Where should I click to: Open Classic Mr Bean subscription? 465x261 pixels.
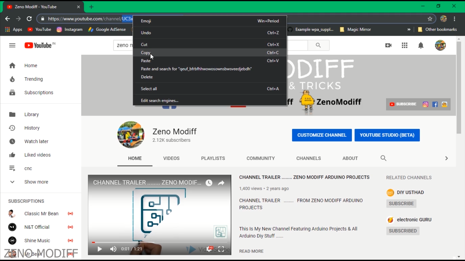41,214
